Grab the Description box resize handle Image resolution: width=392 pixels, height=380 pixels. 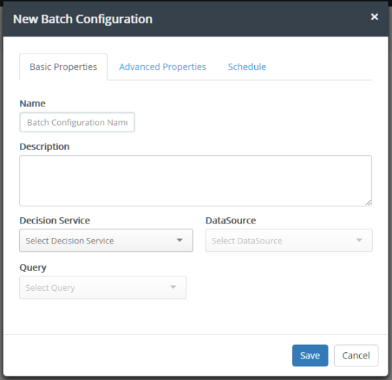point(368,203)
